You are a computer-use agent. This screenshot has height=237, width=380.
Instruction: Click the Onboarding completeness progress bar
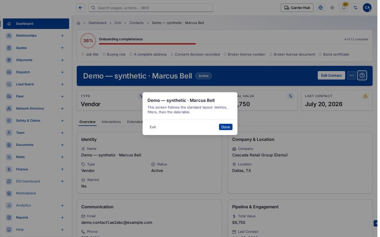(x=234, y=44)
